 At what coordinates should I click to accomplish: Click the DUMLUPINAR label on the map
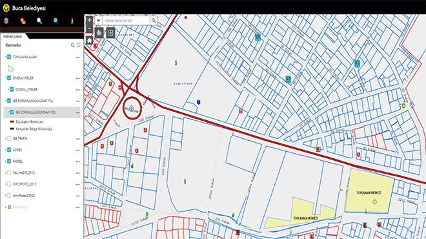183,84
